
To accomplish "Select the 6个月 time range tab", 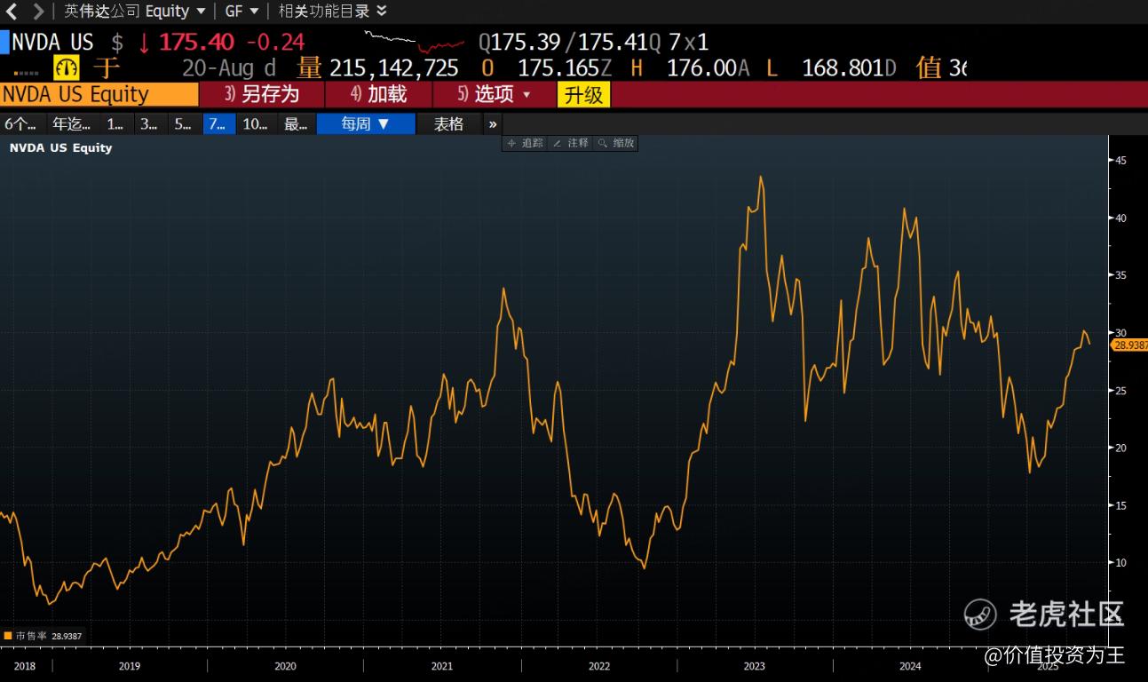I will [x=20, y=124].
